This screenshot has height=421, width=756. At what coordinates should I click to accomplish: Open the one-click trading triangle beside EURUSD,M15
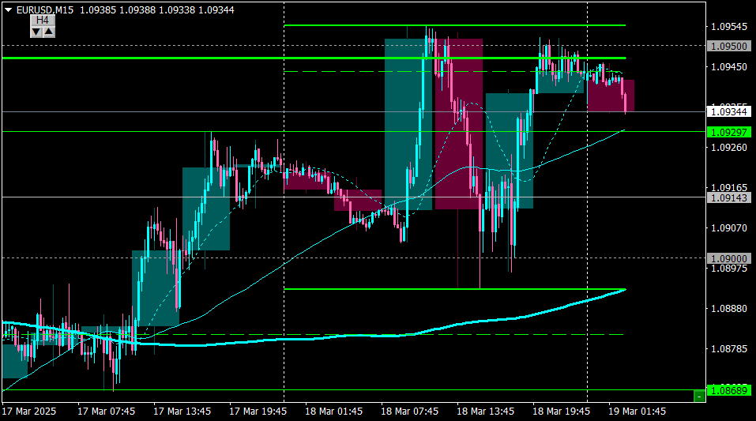(8, 9)
